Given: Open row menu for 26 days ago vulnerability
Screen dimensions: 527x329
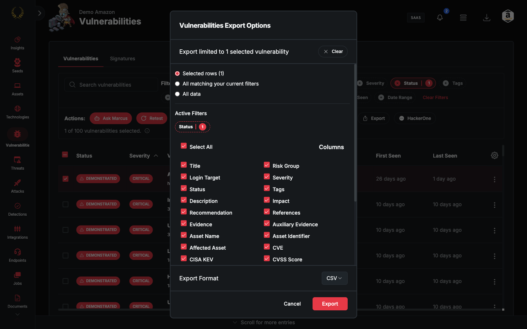Looking at the screenshot, I should (494, 179).
